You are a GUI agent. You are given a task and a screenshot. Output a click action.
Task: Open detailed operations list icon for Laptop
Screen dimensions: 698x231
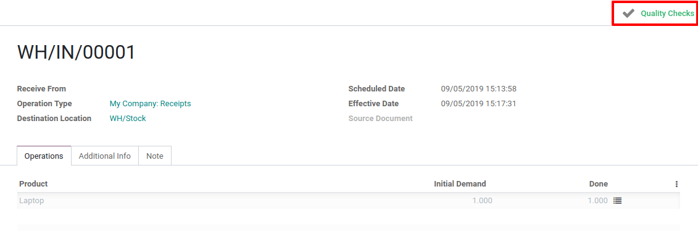(617, 201)
